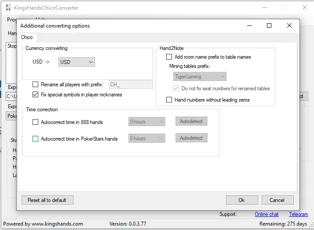Close the main KingsHandsChicoConverter window
Screen dimensions: 314x230
tap(304, 7)
